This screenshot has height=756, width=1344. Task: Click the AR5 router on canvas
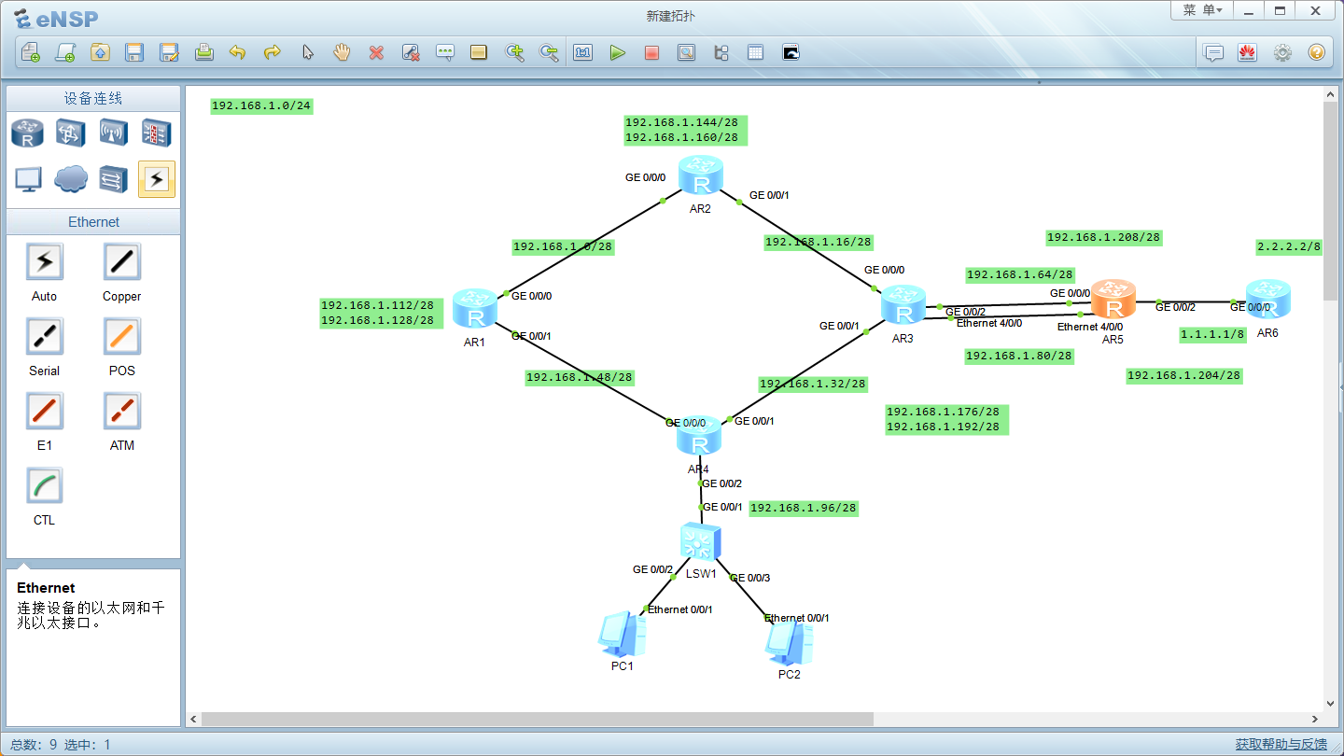pyautogui.click(x=1113, y=301)
